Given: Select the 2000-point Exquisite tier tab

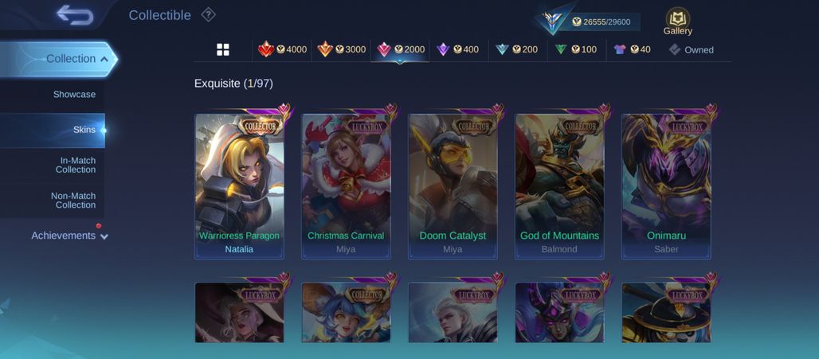Looking at the screenshot, I should [x=400, y=49].
